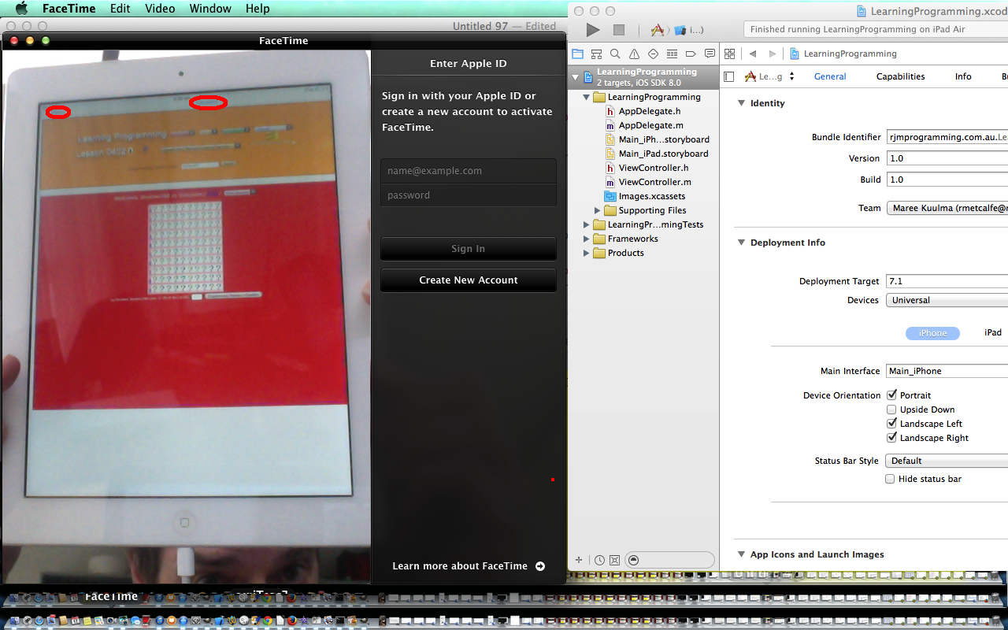1008x630 pixels.
Task: Select ViewController.h
Action: [x=647, y=168]
